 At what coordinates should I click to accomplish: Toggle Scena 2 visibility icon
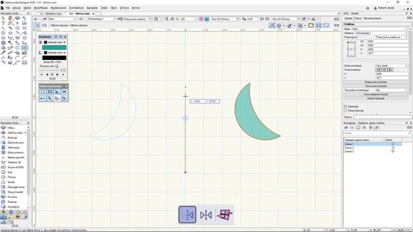(393, 148)
